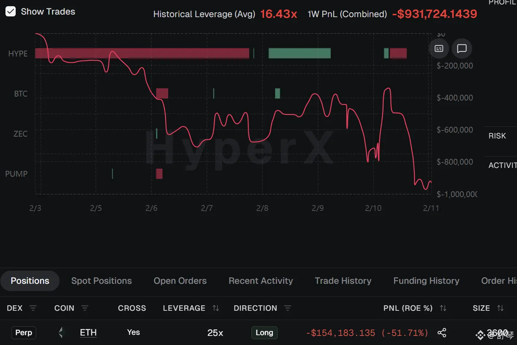Sort by SIZE using its arrows icon
The image size is (517, 345).
(x=501, y=308)
